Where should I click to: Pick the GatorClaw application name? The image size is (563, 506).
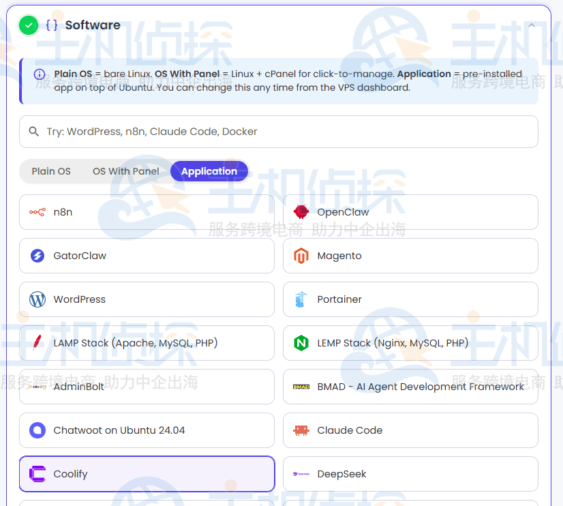[x=80, y=256]
